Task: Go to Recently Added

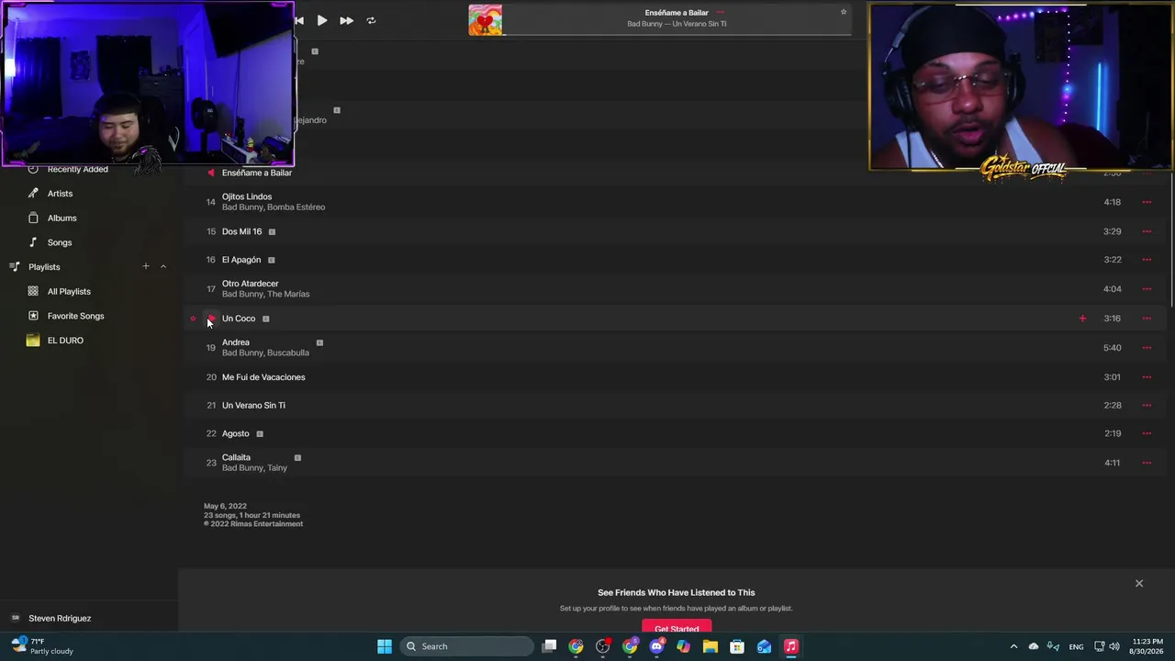Action: point(78,170)
